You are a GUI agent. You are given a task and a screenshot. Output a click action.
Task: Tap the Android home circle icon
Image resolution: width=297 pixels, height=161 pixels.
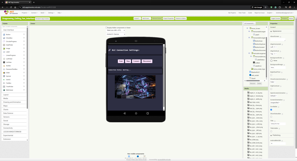click(136, 113)
